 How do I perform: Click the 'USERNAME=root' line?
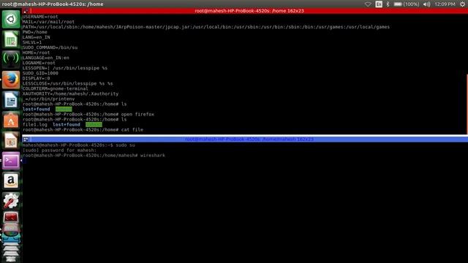40,17
